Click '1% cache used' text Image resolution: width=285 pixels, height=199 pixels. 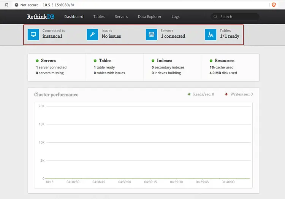(x=222, y=67)
